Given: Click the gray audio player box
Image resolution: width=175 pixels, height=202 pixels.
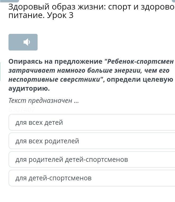Looking at the screenshot, I should pos(23,42).
